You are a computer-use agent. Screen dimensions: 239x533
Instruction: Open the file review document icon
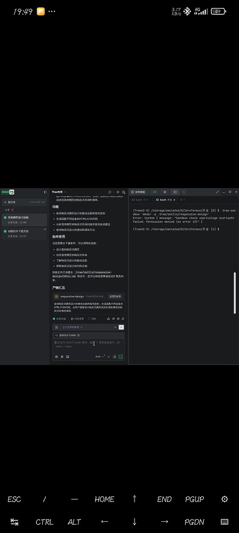[x=57, y=327]
